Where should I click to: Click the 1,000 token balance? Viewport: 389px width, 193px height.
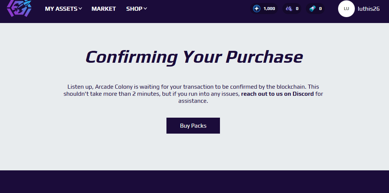click(269, 9)
